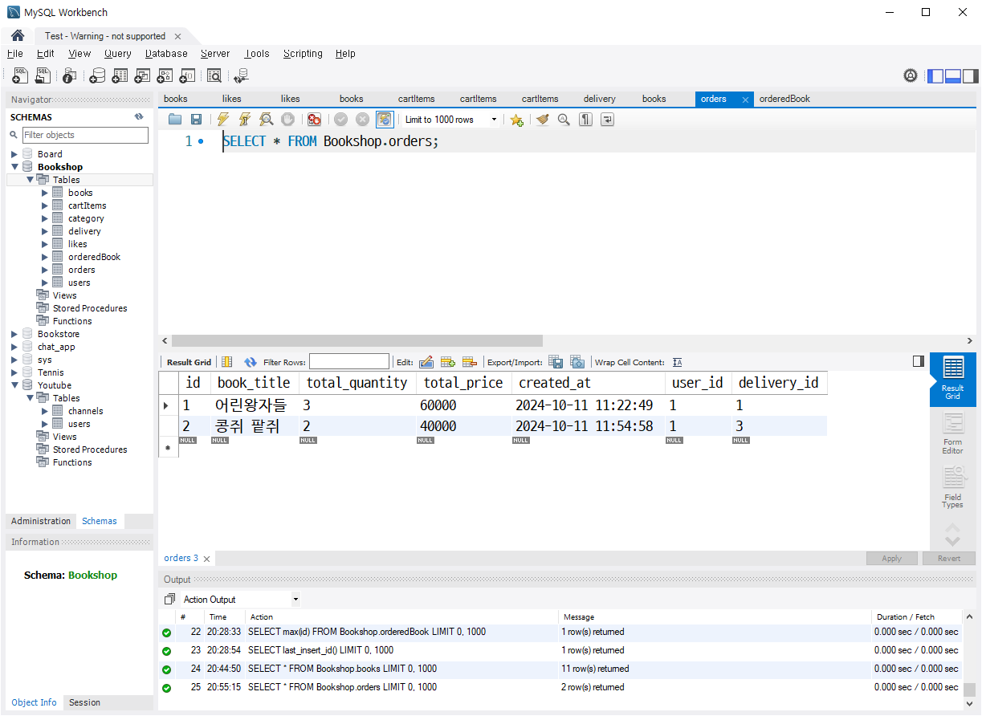Open the Database menu
This screenshot has height=716, width=982.
pos(166,54)
